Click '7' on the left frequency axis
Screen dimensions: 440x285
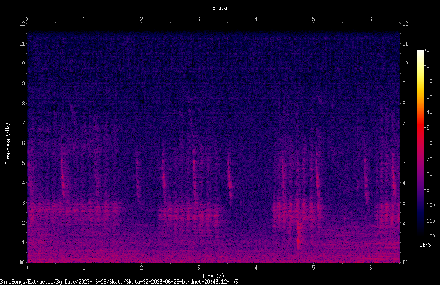coord(23,123)
